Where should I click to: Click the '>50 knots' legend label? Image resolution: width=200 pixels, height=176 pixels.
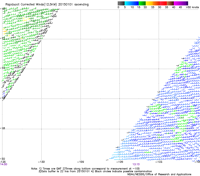point(192,7)
